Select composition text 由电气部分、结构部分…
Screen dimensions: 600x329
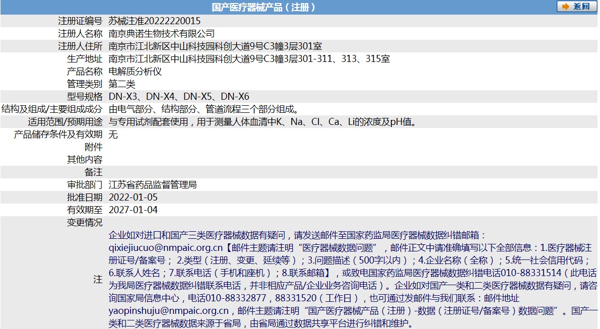point(205,109)
